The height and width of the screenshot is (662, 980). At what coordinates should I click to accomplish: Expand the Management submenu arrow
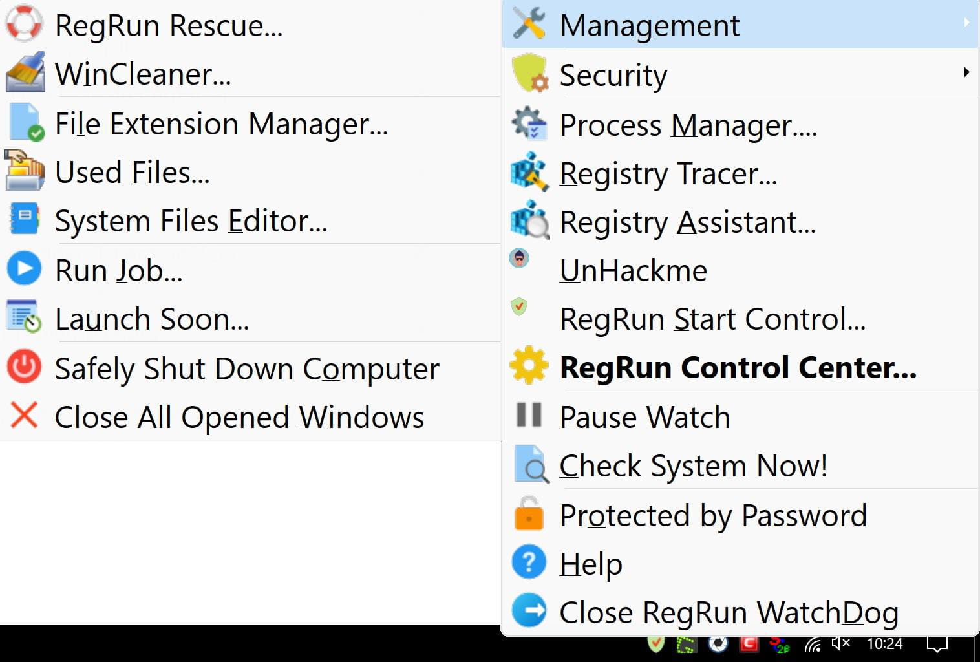point(966,23)
